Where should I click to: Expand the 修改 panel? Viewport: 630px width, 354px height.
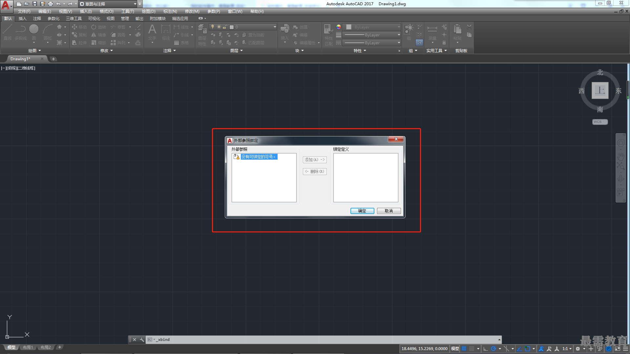click(x=106, y=50)
